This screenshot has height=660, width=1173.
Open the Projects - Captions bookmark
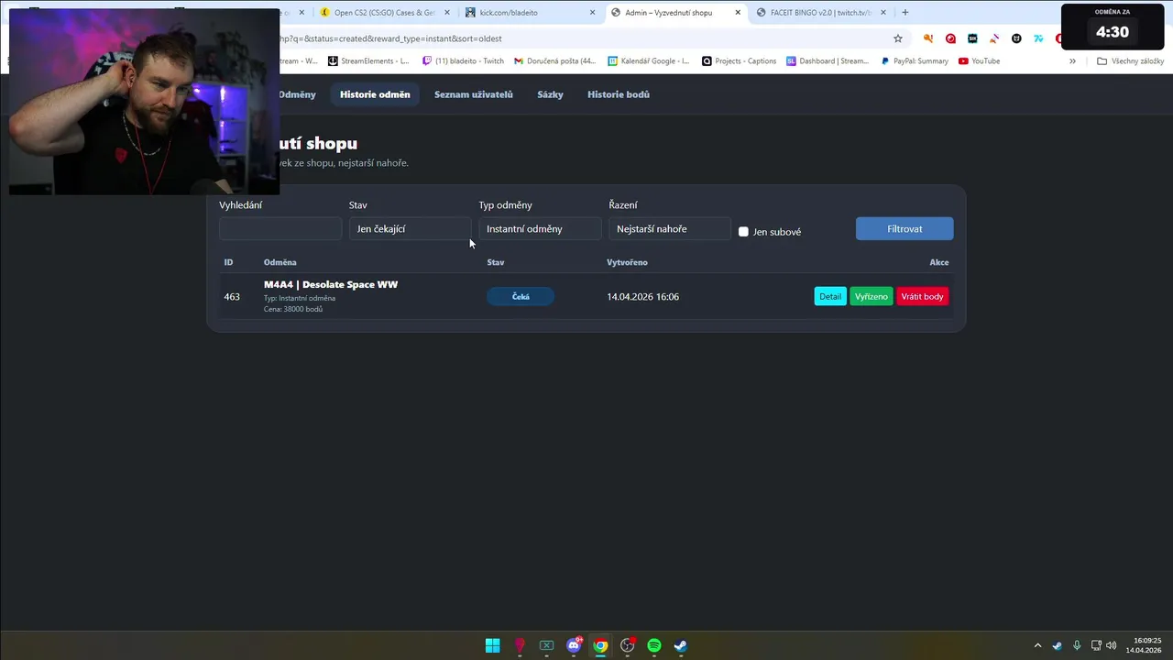point(739,61)
